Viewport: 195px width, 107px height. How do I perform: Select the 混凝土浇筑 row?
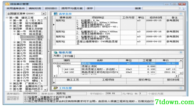pyautogui.click(x=116, y=66)
